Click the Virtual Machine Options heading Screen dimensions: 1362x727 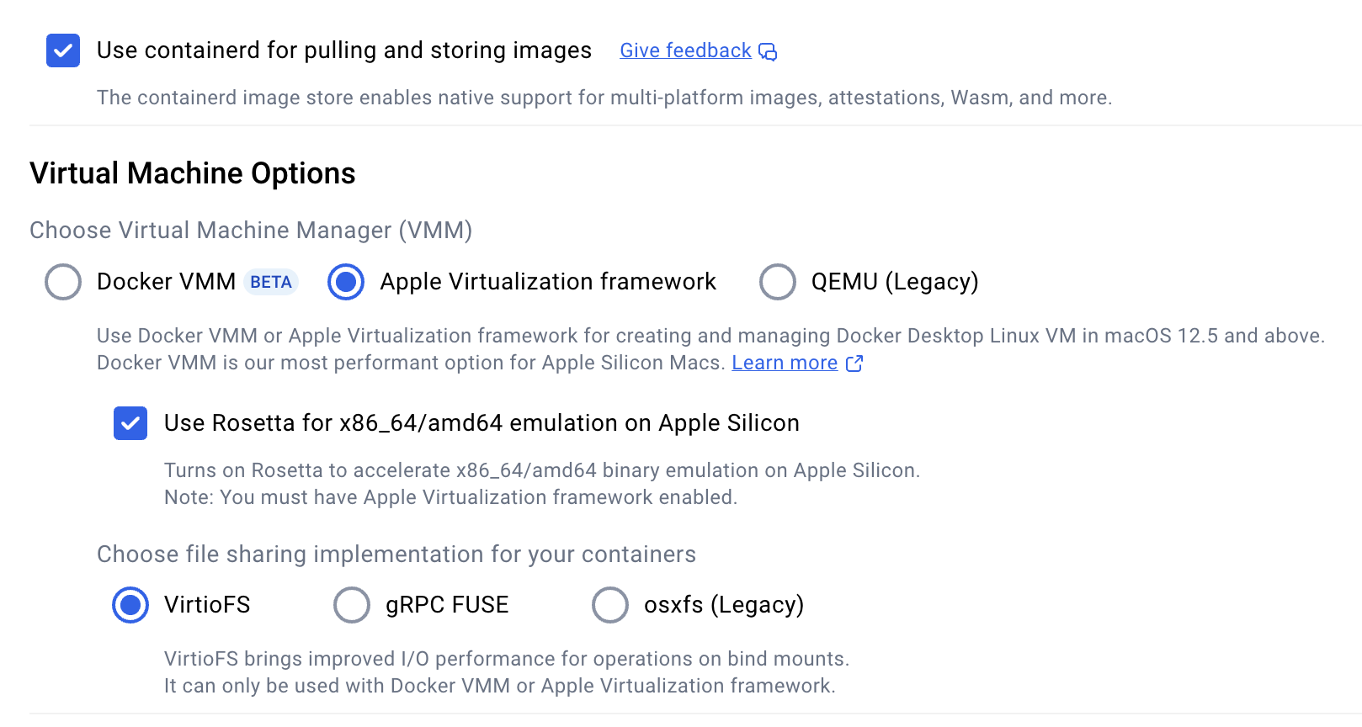tap(193, 173)
